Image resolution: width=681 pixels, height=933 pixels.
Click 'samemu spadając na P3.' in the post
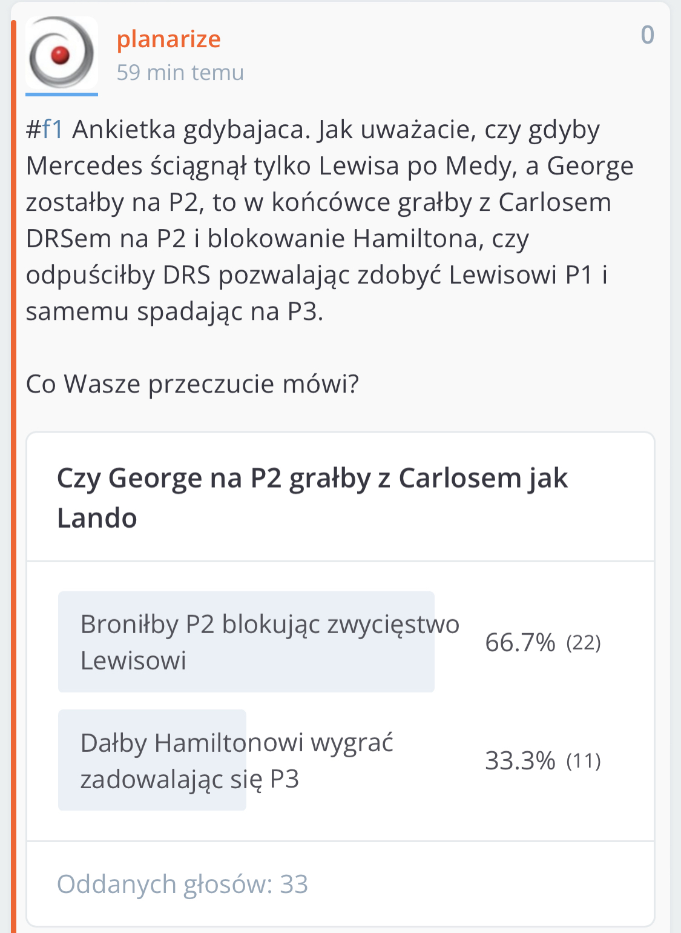pos(174,311)
